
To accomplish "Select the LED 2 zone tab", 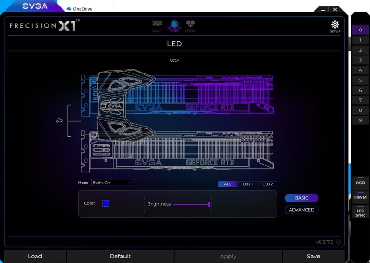I will click(x=268, y=184).
